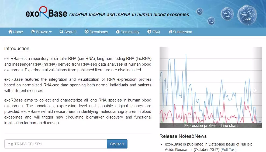The height and width of the screenshot is (152, 266).
Task: Click the Community info icon
Action: (x=118, y=32)
